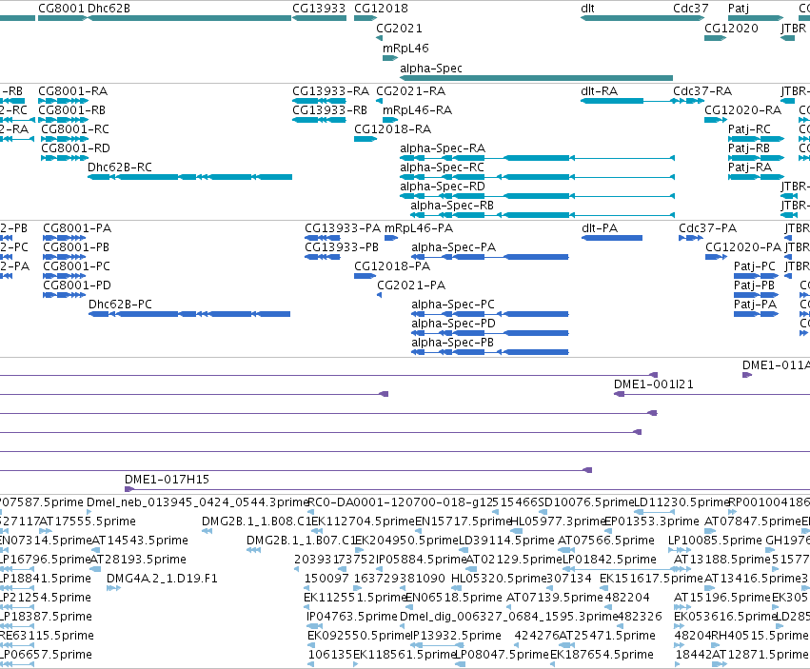Click the Patj-PC protein label
810x669 pixels.
tap(755, 266)
